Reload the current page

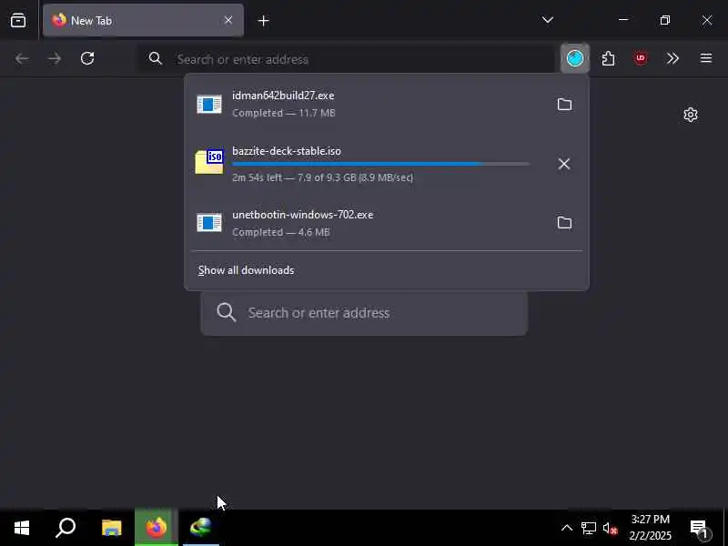tap(87, 58)
